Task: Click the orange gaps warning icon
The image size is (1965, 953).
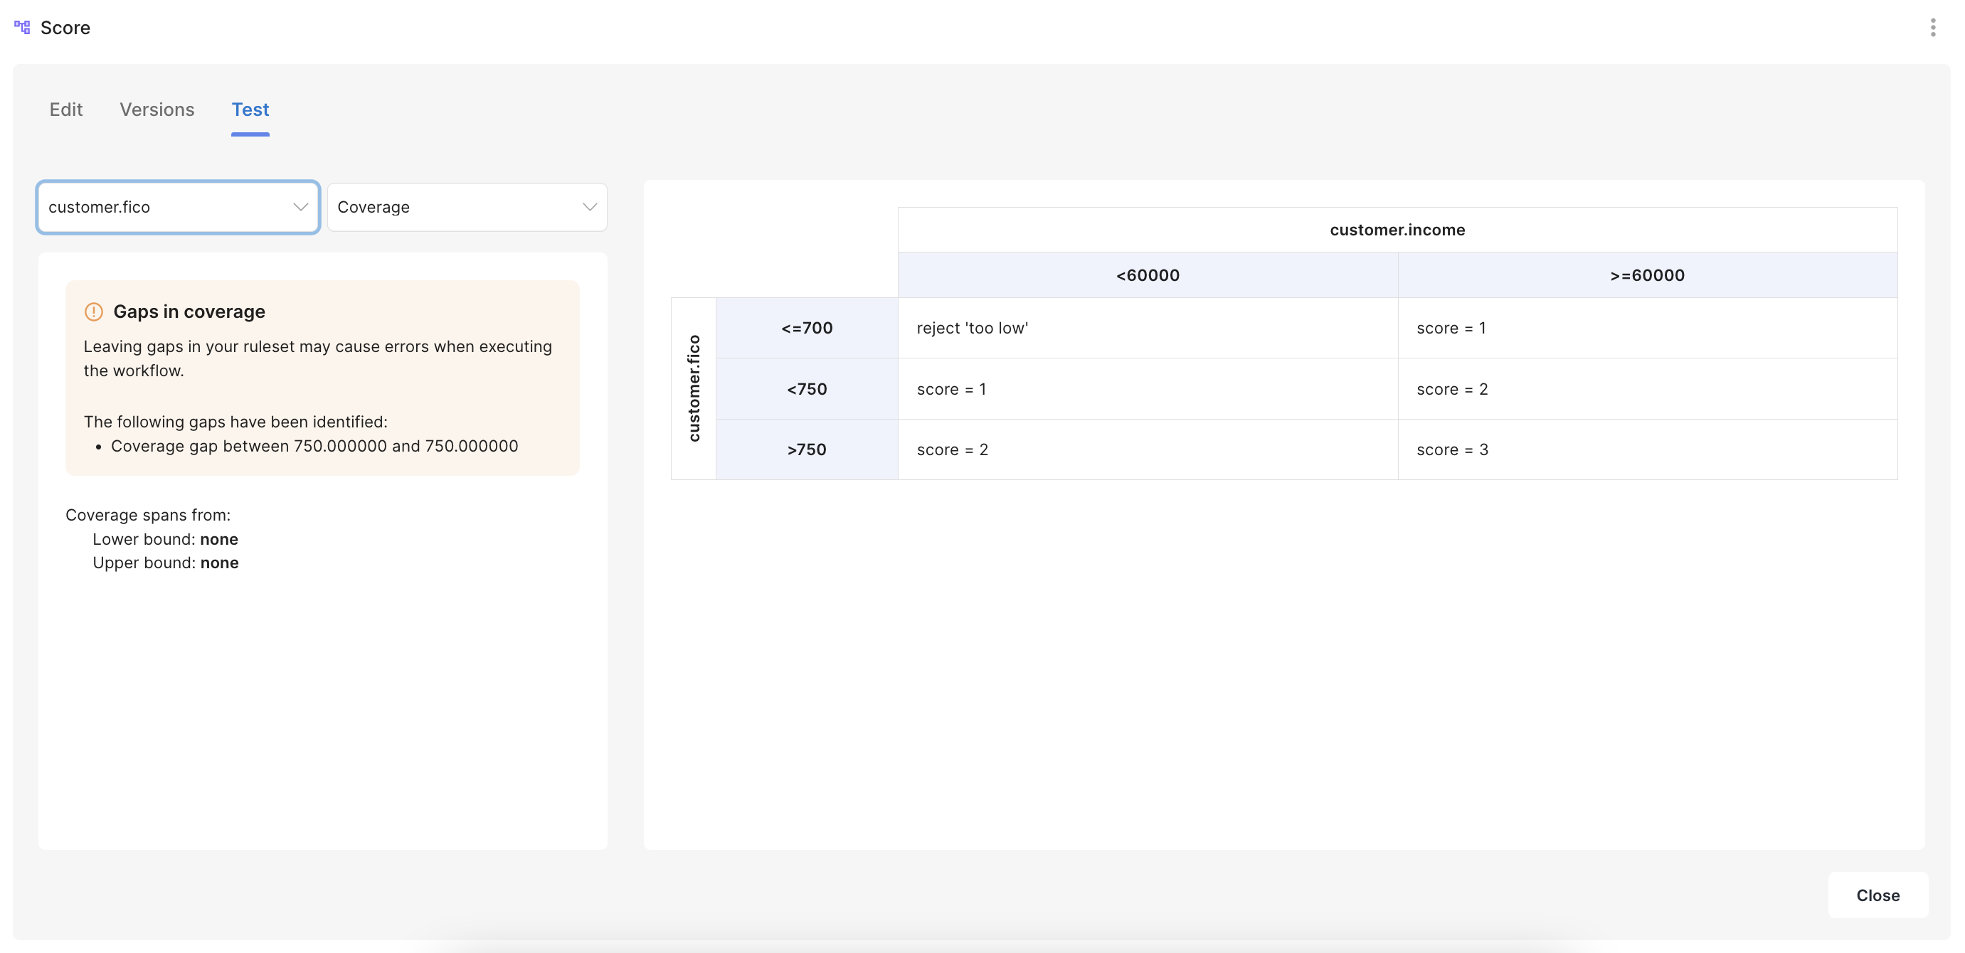Action: [93, 312]
